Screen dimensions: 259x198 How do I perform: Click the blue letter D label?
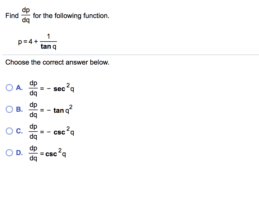19,152
